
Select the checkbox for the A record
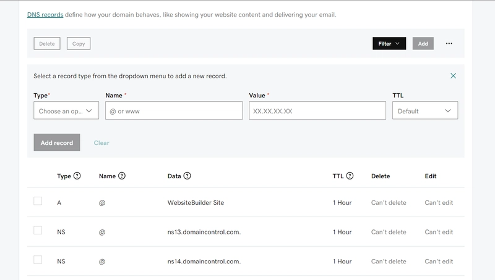(x=38, y=201)
